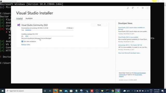The width and height of the screenshot is (166, 93).
Task: Open the red app icon on the taskbar
Action: pos(92,91)
